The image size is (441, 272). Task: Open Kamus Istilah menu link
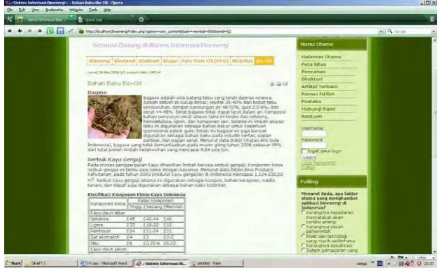tap(318, 94)
